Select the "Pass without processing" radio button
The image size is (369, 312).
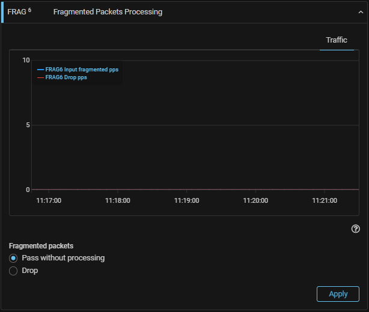[x=13, y=258]
